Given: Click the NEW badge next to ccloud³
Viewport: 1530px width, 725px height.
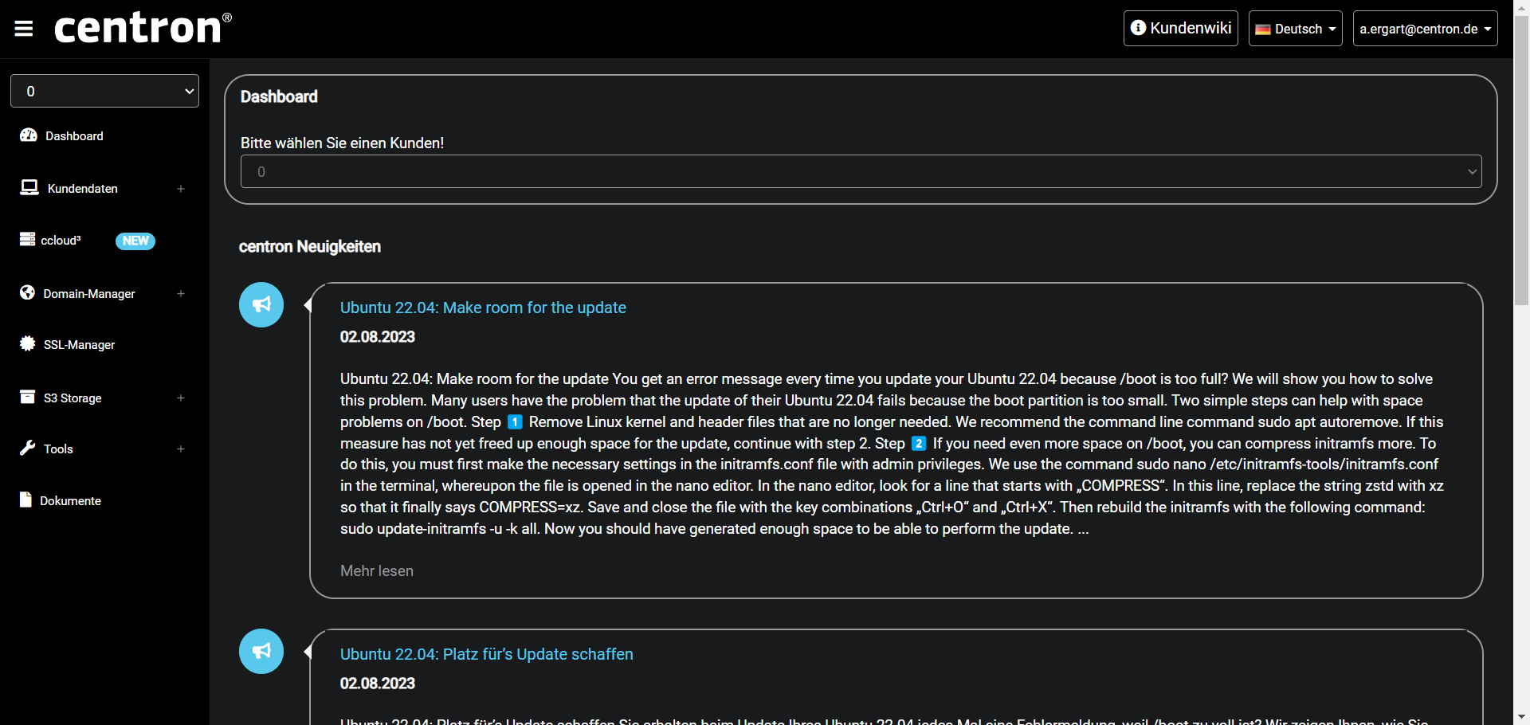Looking at the screenshot, I should (x=135, y=241).
